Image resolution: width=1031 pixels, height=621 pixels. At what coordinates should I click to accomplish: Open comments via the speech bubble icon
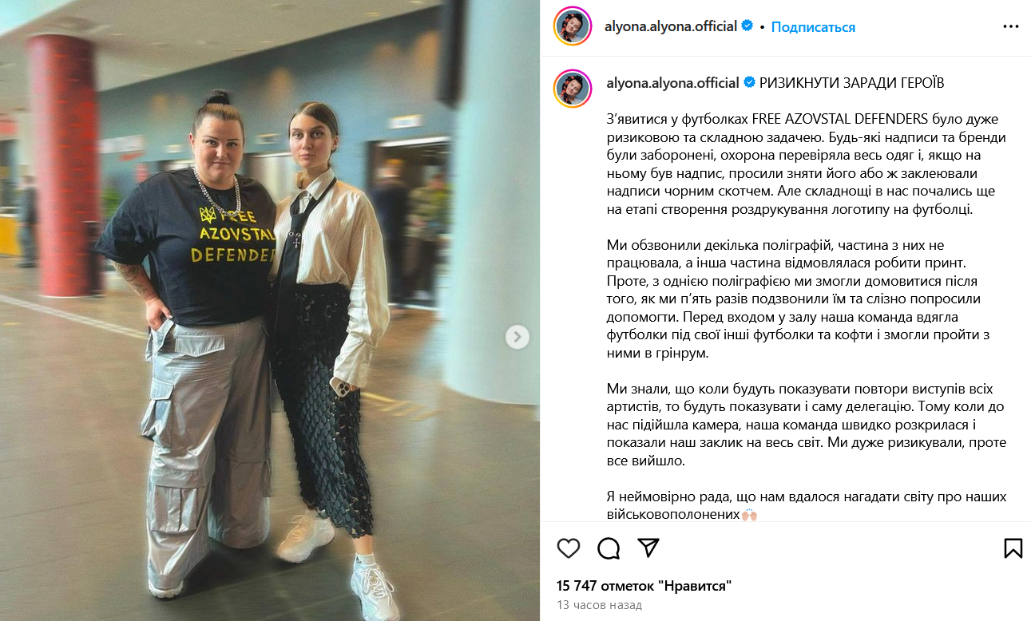pyautogui.click(x=609, y=548)
